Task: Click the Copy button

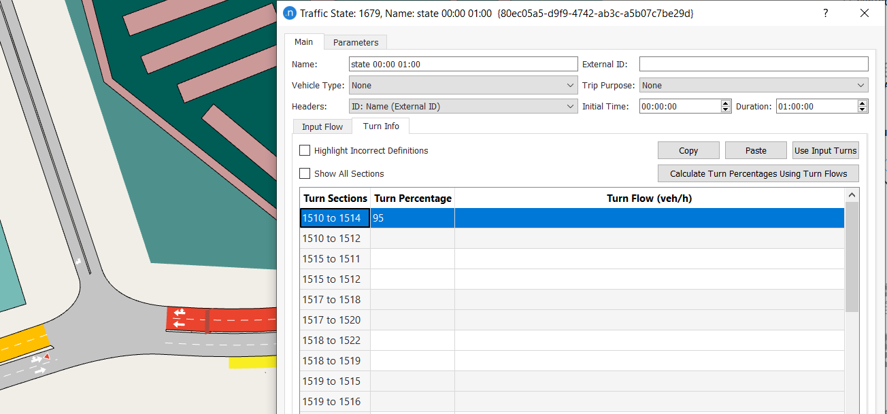Action: [x=688, y=151]
